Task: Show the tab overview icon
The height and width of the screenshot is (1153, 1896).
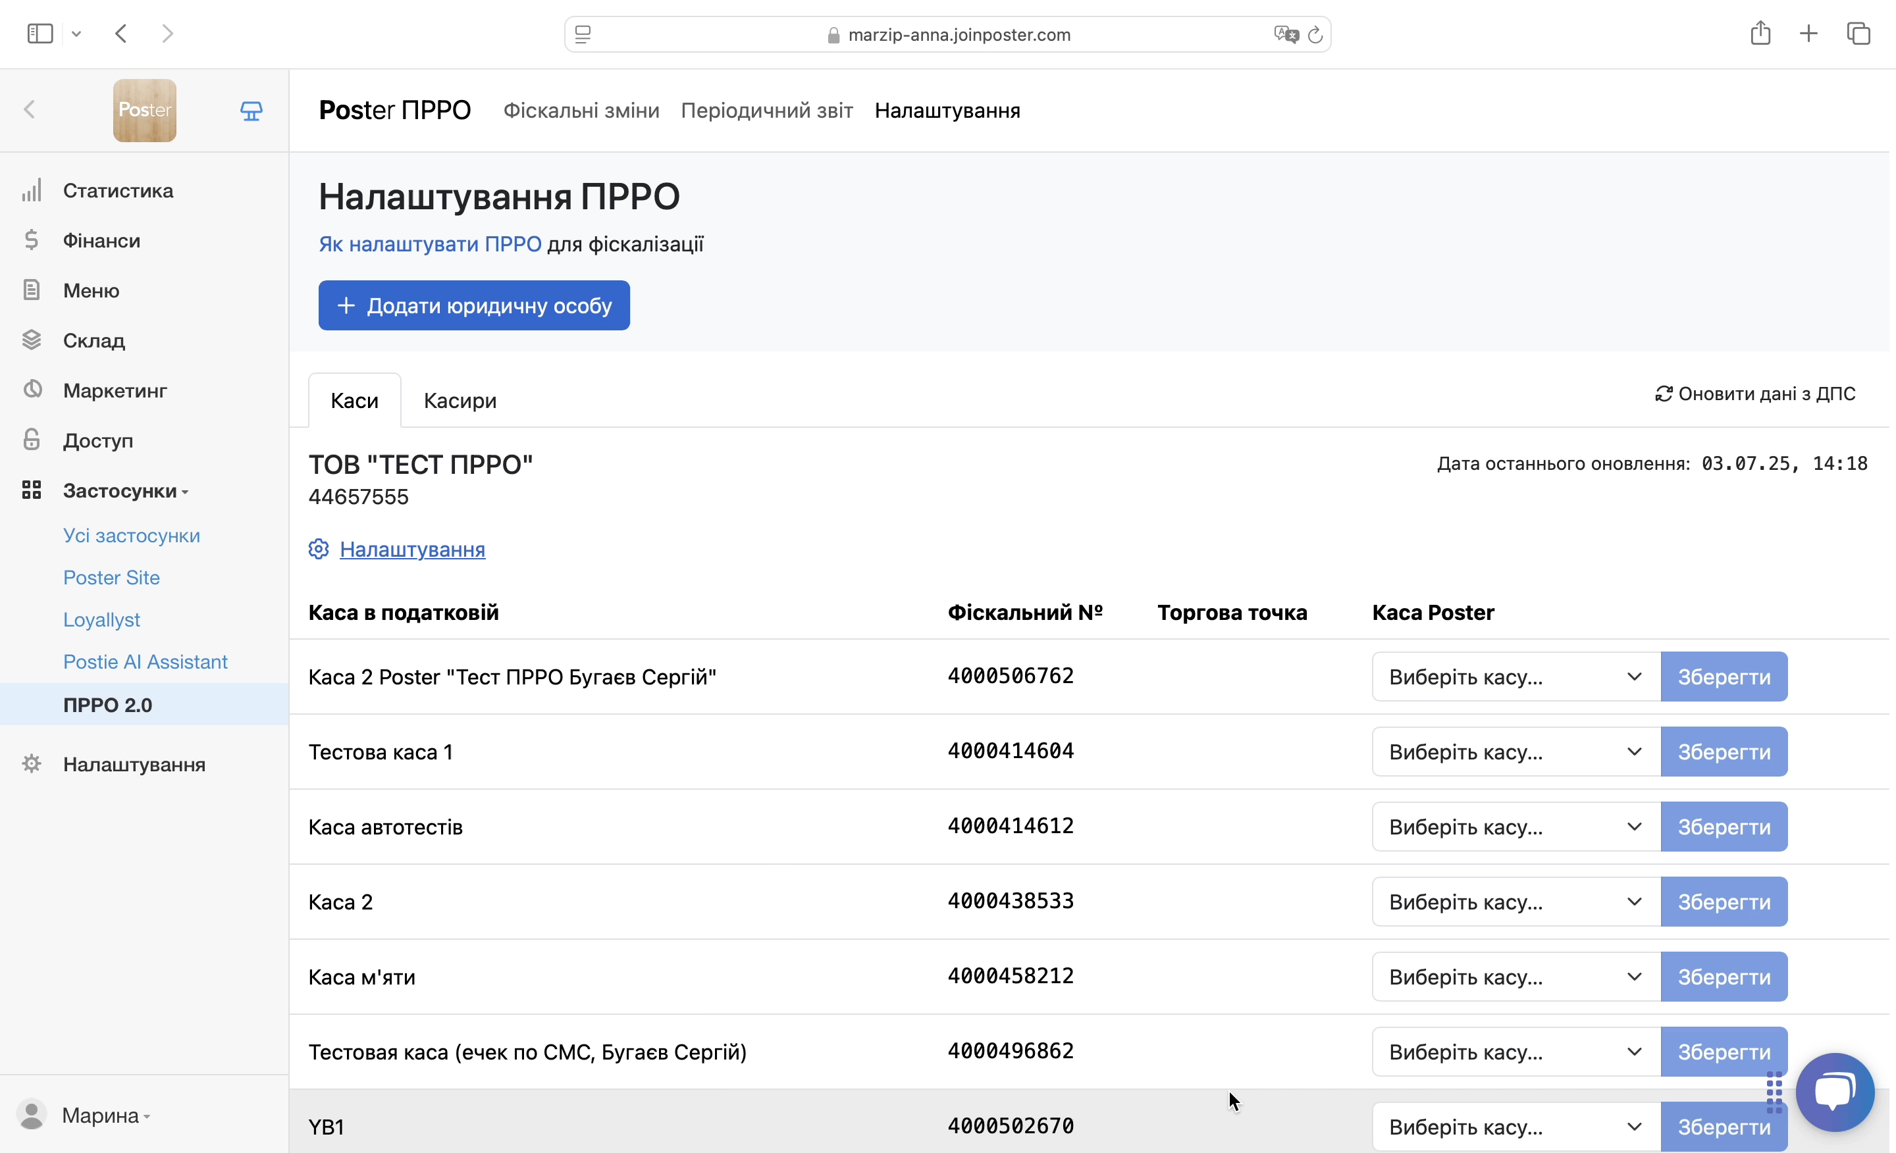Action: point(1859,33)
